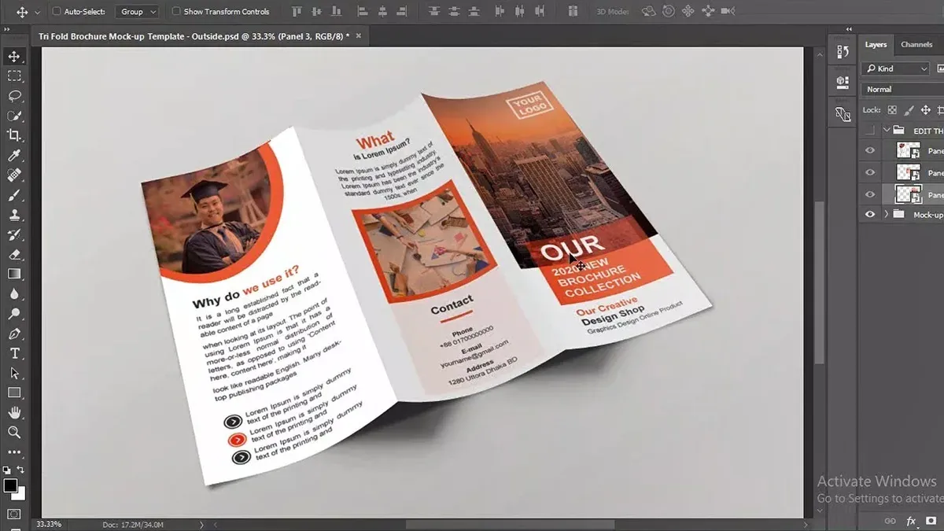Click the horizontal canvas scrollbar

510,524
